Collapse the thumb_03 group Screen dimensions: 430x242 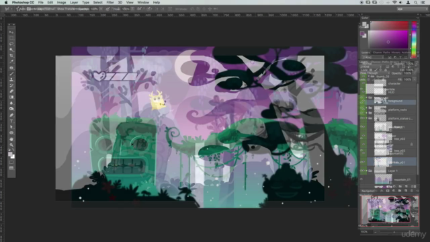[x=369, y=77]
